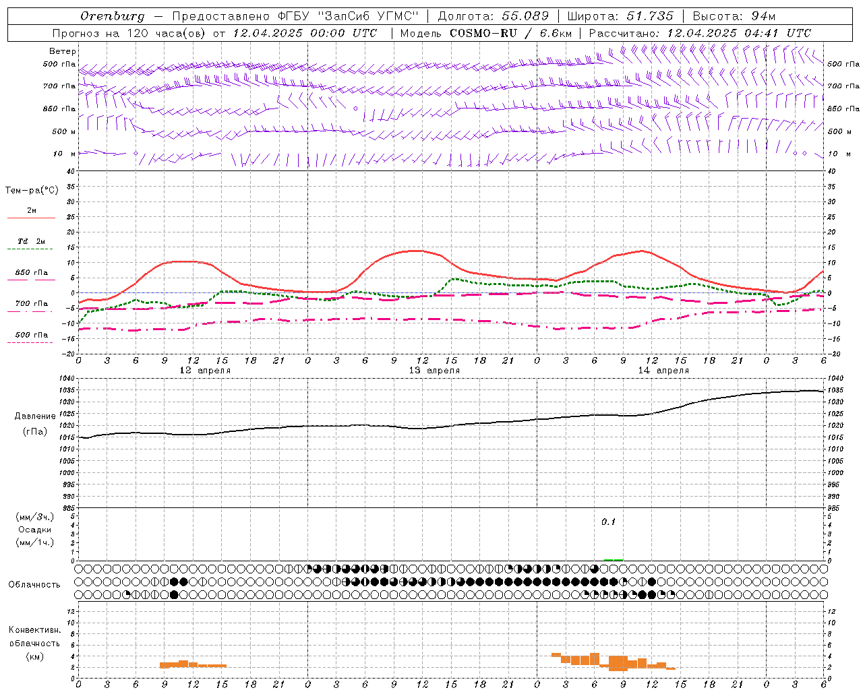Select the "13 апреля" date label
863x690 pixels.
434,371
